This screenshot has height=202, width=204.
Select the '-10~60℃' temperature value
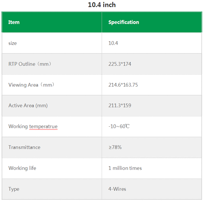(x=119, y=126)
